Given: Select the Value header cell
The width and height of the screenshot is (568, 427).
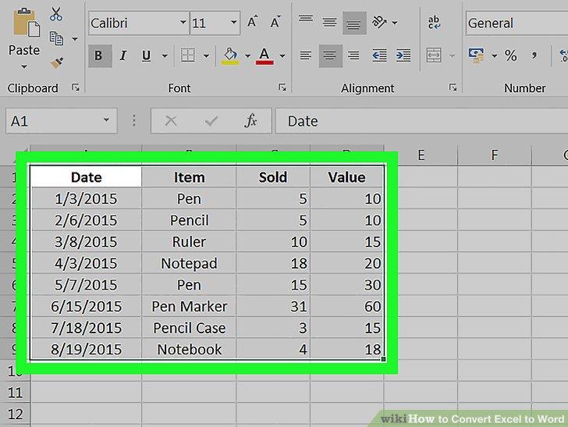Looking at the screenshot, I should click(346, 177).
